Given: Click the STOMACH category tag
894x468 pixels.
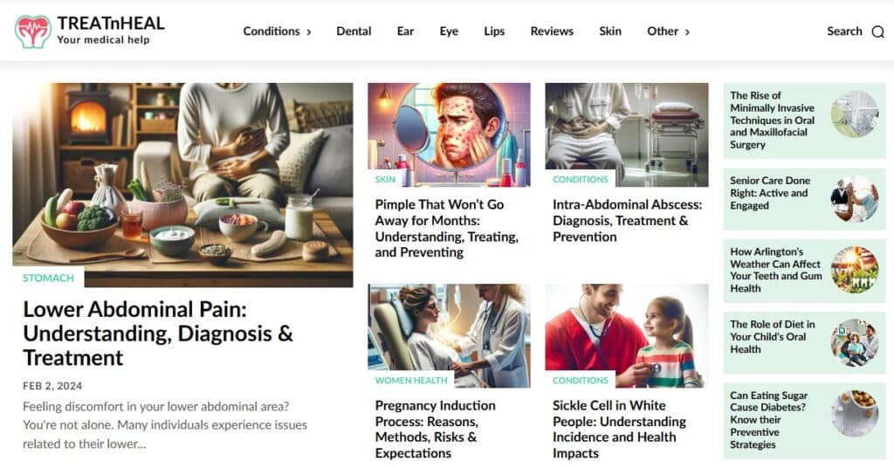Looking at the screenshot, I should click(49, 279).
